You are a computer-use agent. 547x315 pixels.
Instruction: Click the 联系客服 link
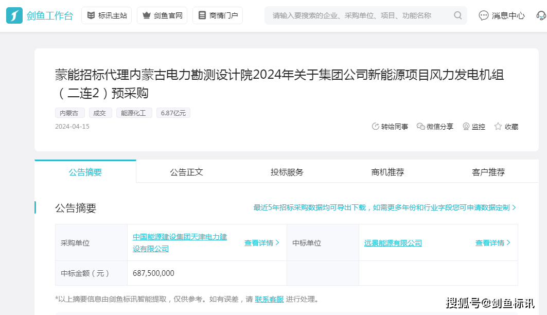coord(269,300)
